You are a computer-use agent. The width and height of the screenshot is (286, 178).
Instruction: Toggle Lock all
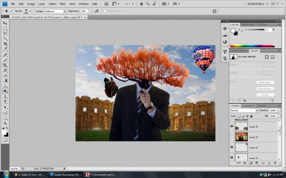coord(251,116)
